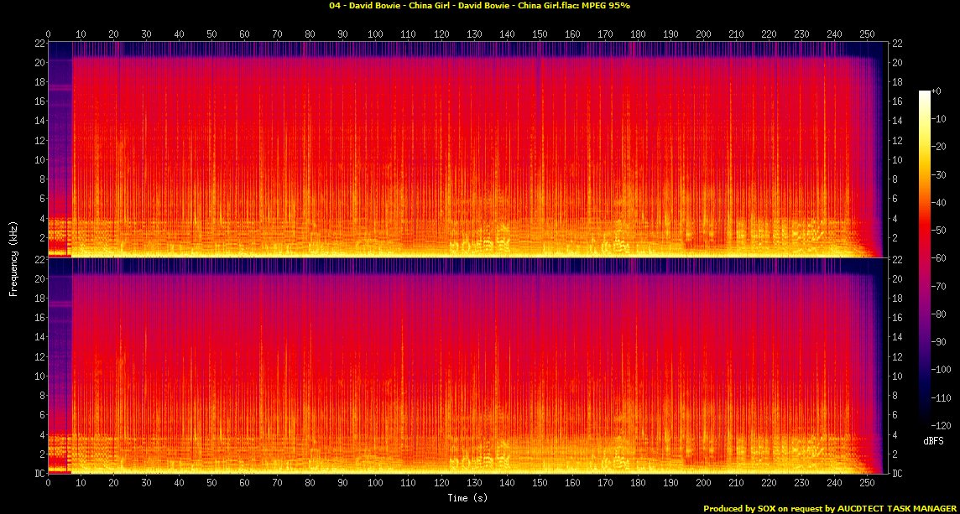
Task: Click the 'DC' label at bottom-left of lower channel
Action: point(37,473)
